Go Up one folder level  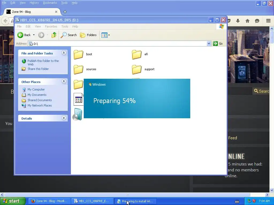point(54,35)
